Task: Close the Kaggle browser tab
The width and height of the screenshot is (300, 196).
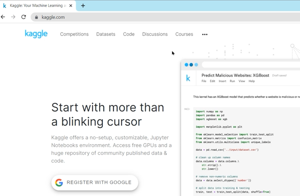Action: (x=71, y=6)
